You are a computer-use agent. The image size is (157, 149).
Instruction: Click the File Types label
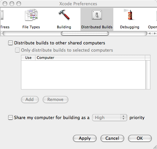tap(31, 27)
